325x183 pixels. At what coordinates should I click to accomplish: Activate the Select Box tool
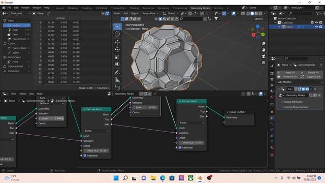117,26
